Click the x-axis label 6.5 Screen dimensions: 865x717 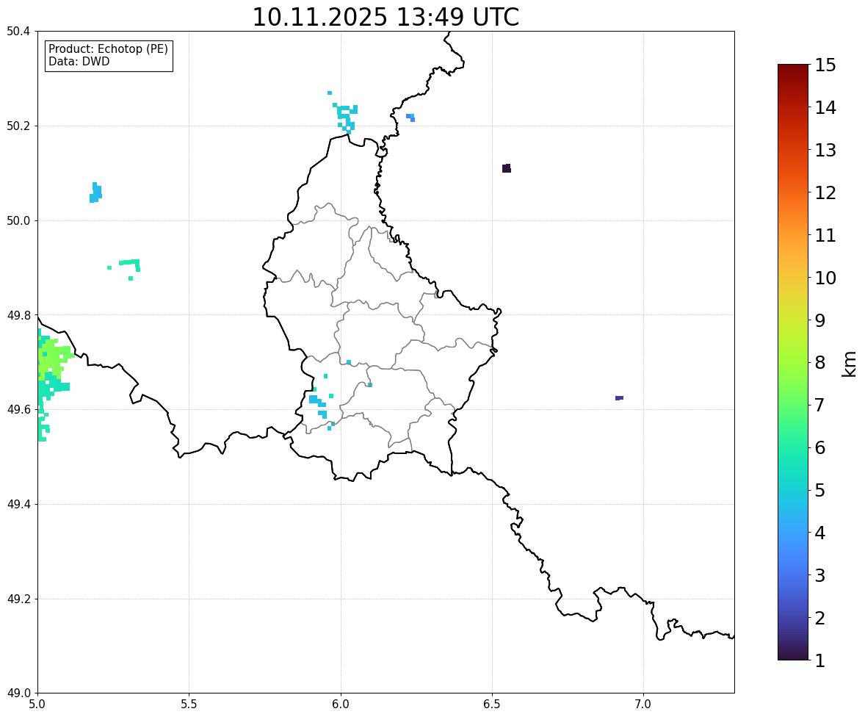coord(492,705)
